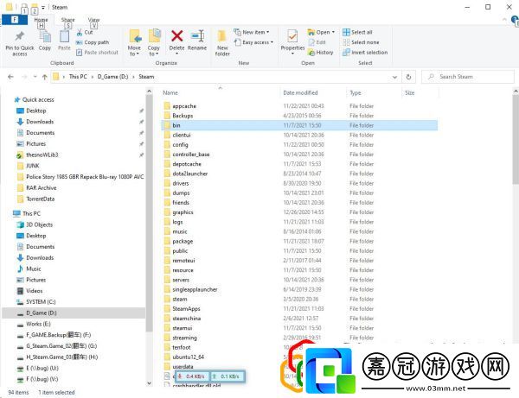The height and width of the screenshot is (398, 519).
Task: Open Music under This PC
Action: pyautogui.click(x=34, y=268)
